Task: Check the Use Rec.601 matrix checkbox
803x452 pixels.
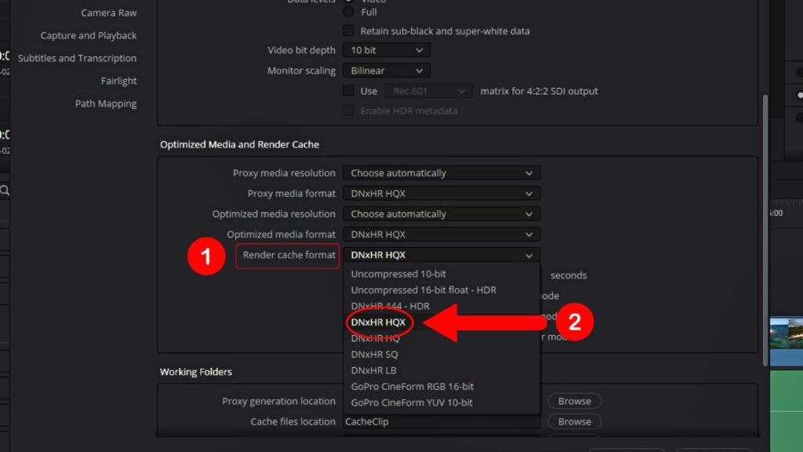Action: point(348,90)
